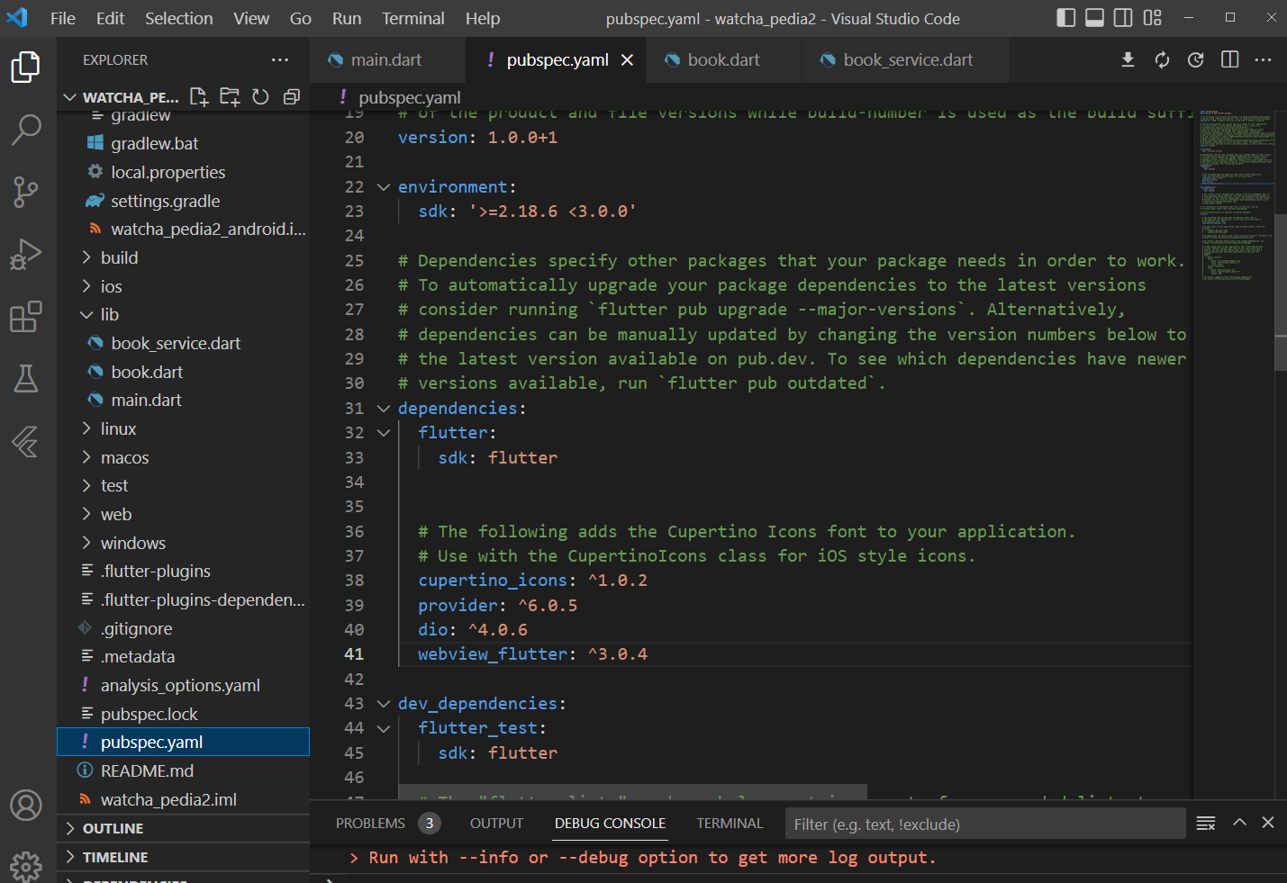
Task: Maximize the bottom panel size
Action: [x=1239, y=822]
